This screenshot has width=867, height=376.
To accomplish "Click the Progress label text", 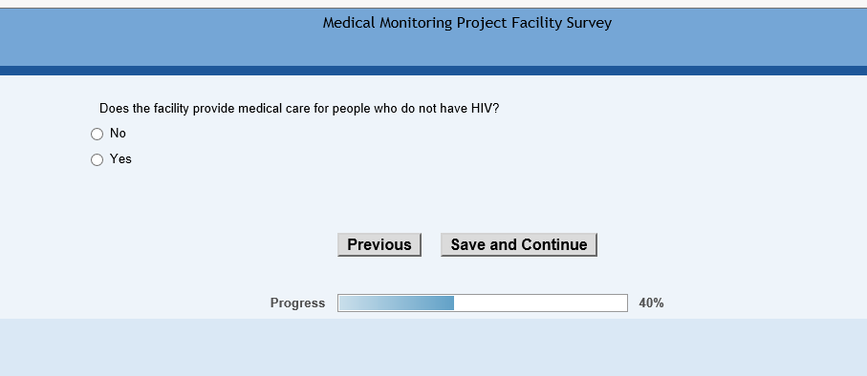I will (297, 303).
